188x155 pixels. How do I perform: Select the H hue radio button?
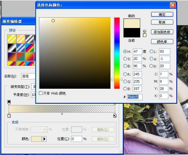point(125,52)
